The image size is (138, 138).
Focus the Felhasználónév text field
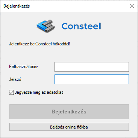pos(92,67)
